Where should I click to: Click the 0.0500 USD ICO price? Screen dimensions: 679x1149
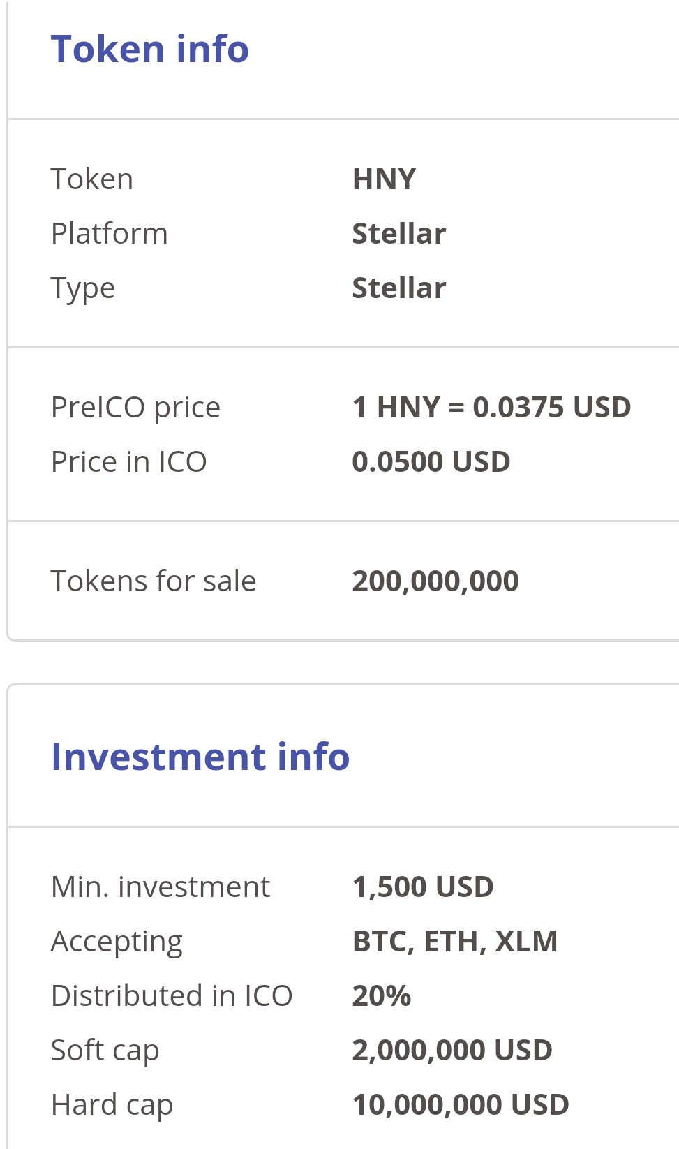431,462
